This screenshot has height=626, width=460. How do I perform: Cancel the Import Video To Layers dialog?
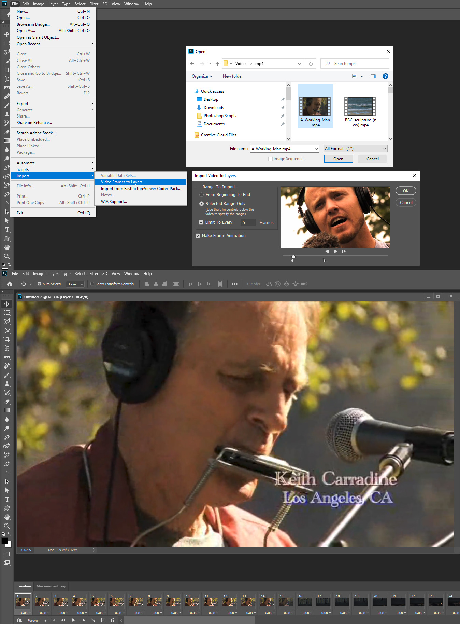(406, 203)
